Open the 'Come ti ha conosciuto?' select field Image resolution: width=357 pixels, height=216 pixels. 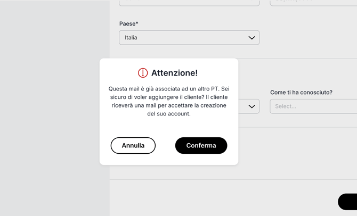click(x=313, y=106)
